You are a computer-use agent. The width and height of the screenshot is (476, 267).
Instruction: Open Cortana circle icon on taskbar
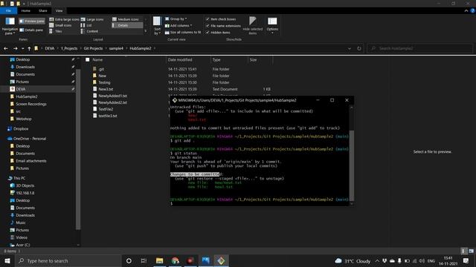tap(129, 260)
